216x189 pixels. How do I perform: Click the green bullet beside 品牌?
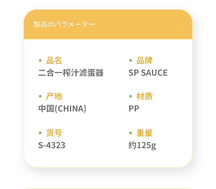pos(130,60)
